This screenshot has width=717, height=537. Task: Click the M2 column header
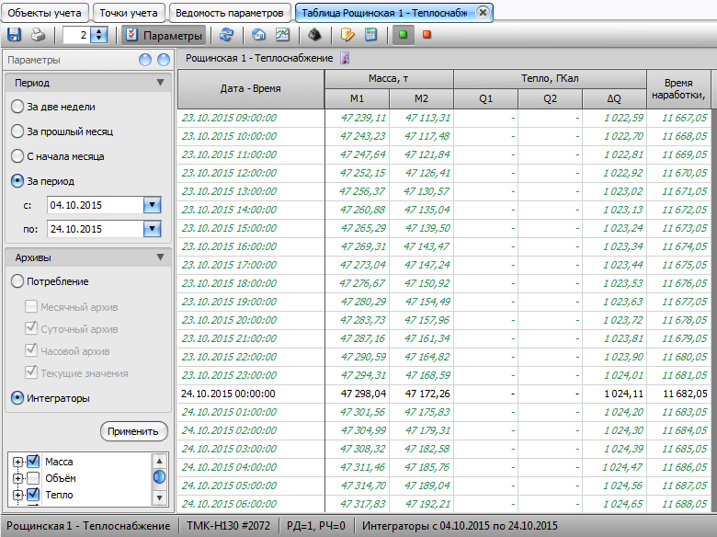[x=421, y=98]
